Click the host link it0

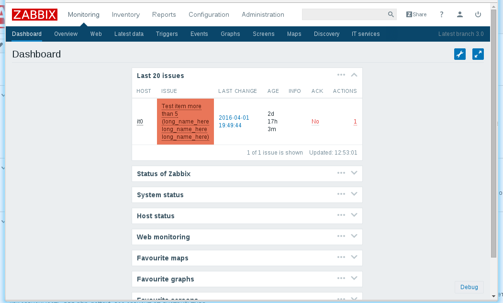(140, 121)
